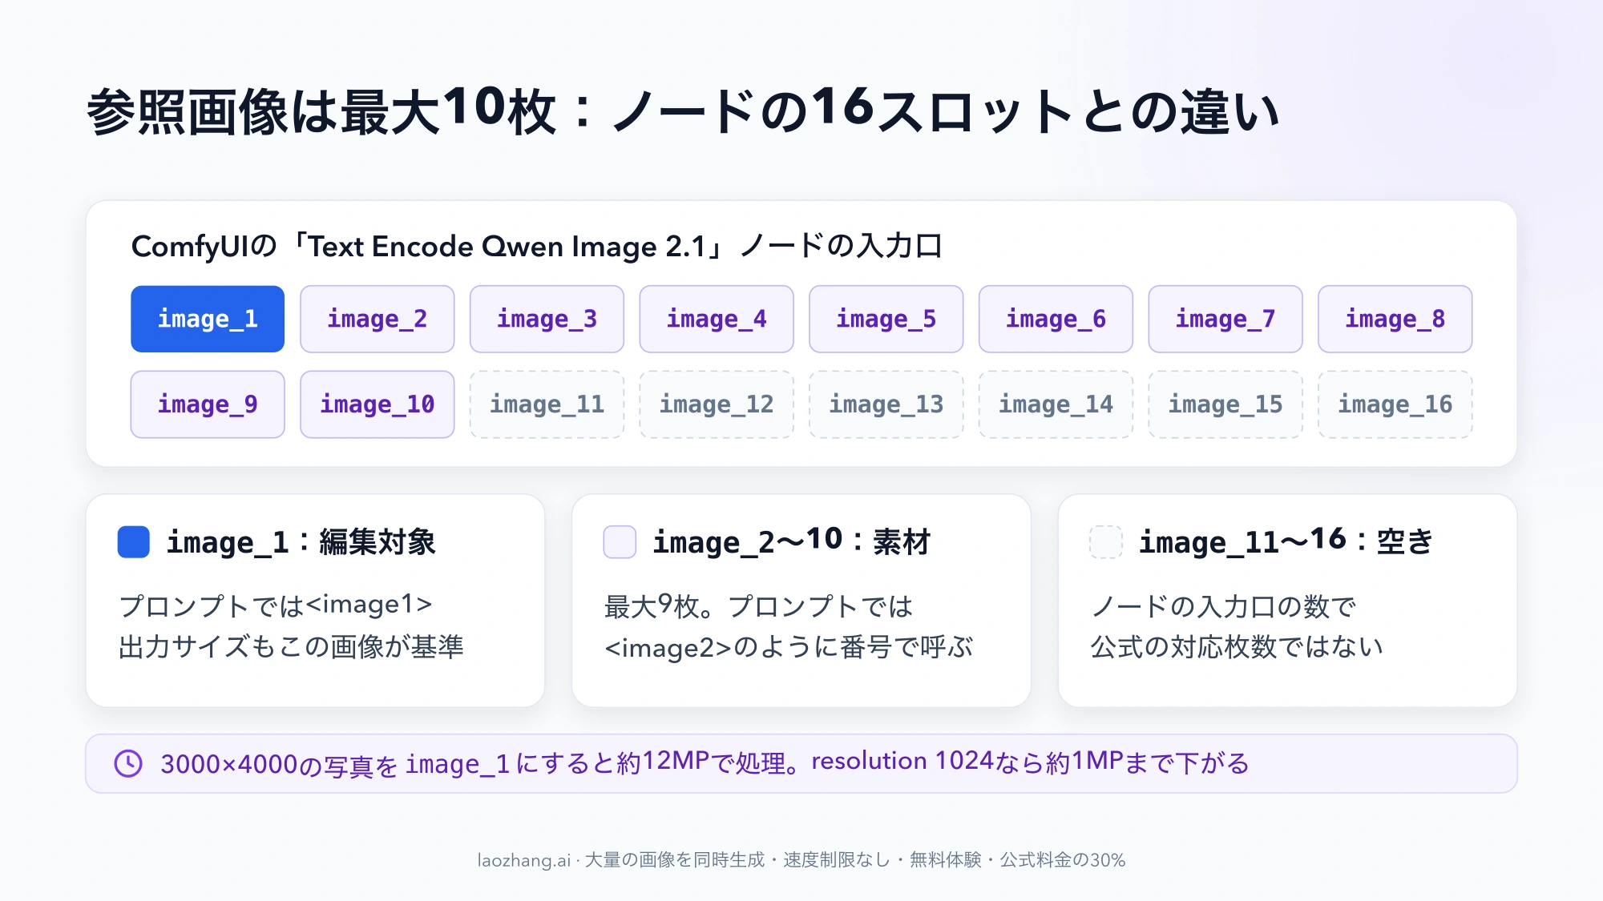Click the dashed image_16 slot
The height and width of the screenshot is (901, 1603).
[x=1395, y=404]
